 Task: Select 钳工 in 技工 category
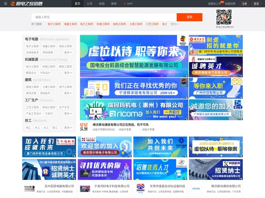tap(55, 128)
